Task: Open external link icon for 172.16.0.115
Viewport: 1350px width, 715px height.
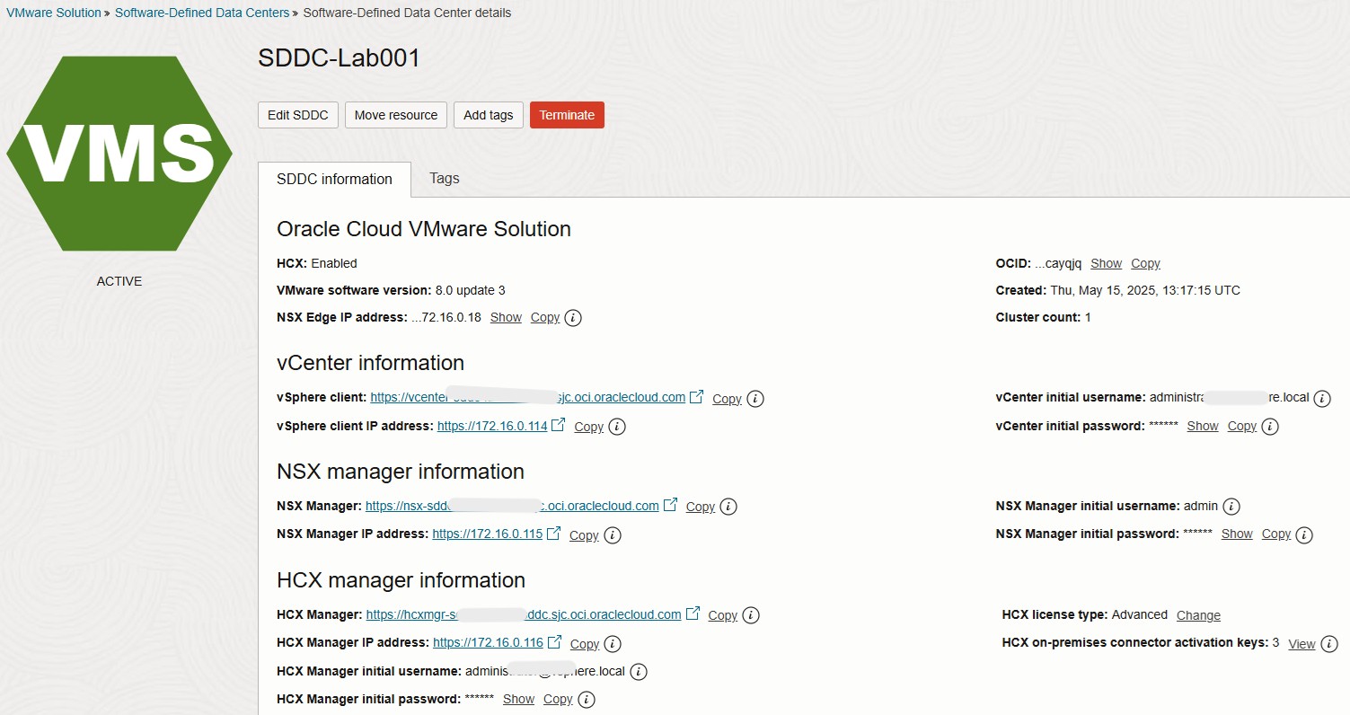Action: (x=554, y=533)
